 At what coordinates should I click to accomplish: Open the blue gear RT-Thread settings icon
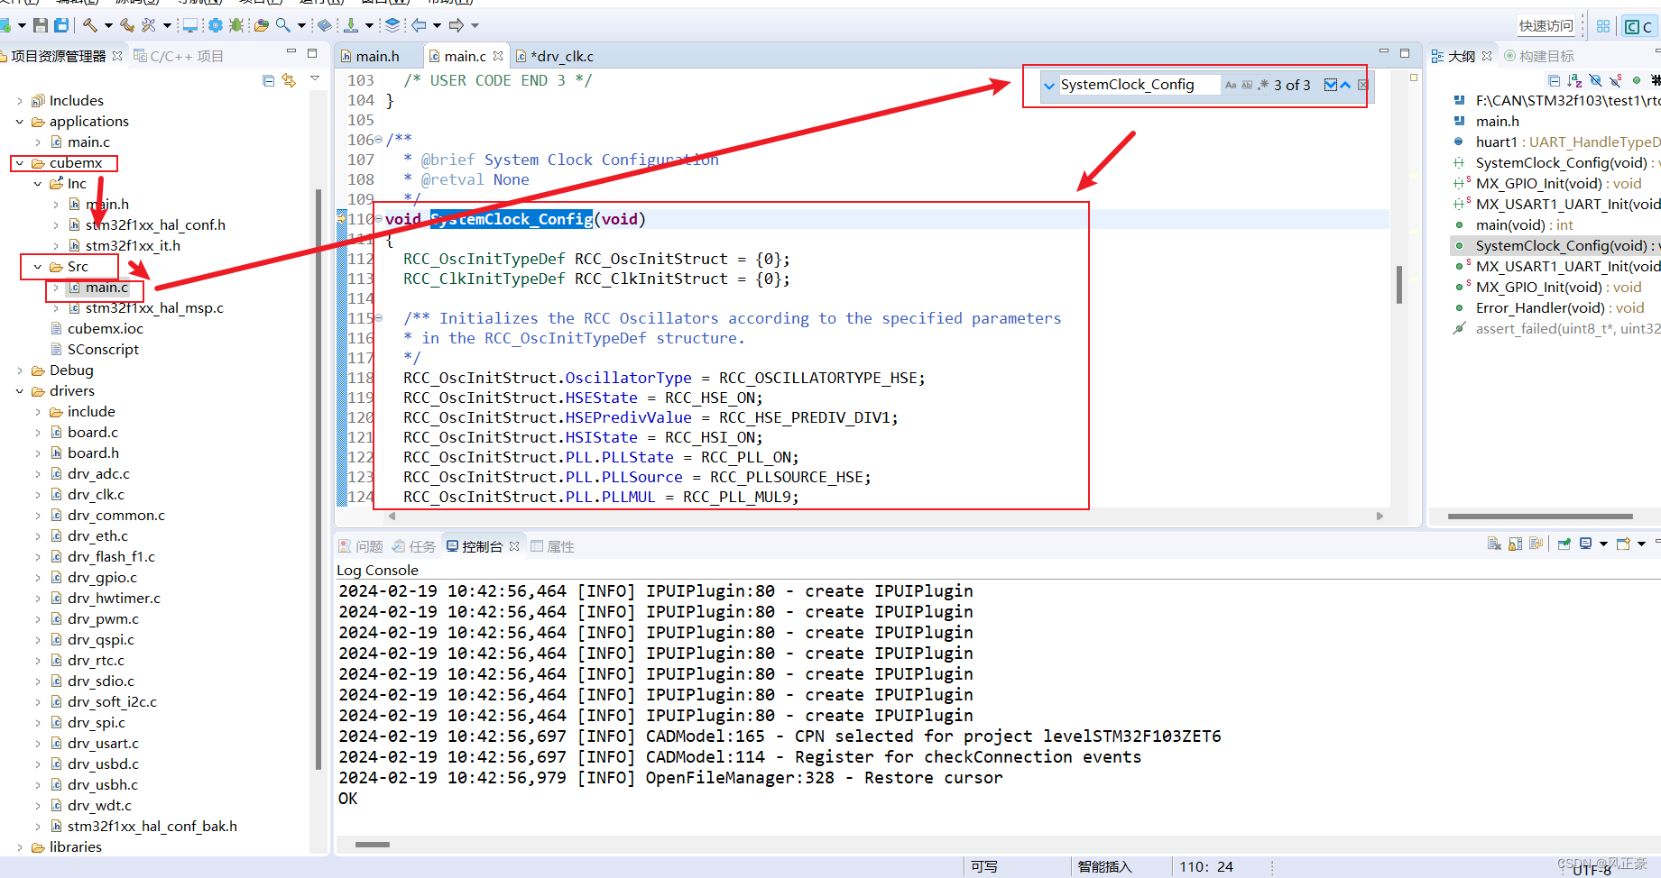(216, 25)
